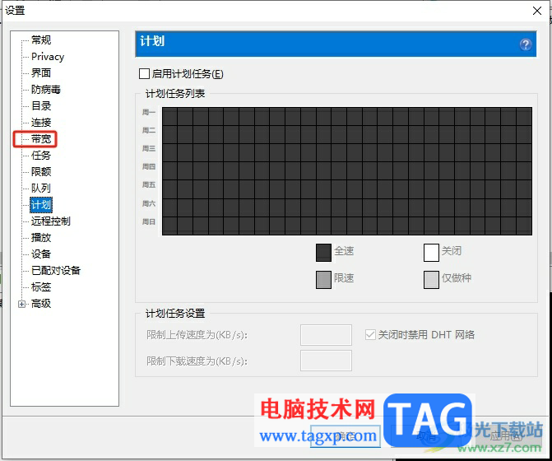Image resolution: width=552 pixels, height=461 pixels.
Task: Focus the 限制下载速度为 input field
Action: point(326,361)
